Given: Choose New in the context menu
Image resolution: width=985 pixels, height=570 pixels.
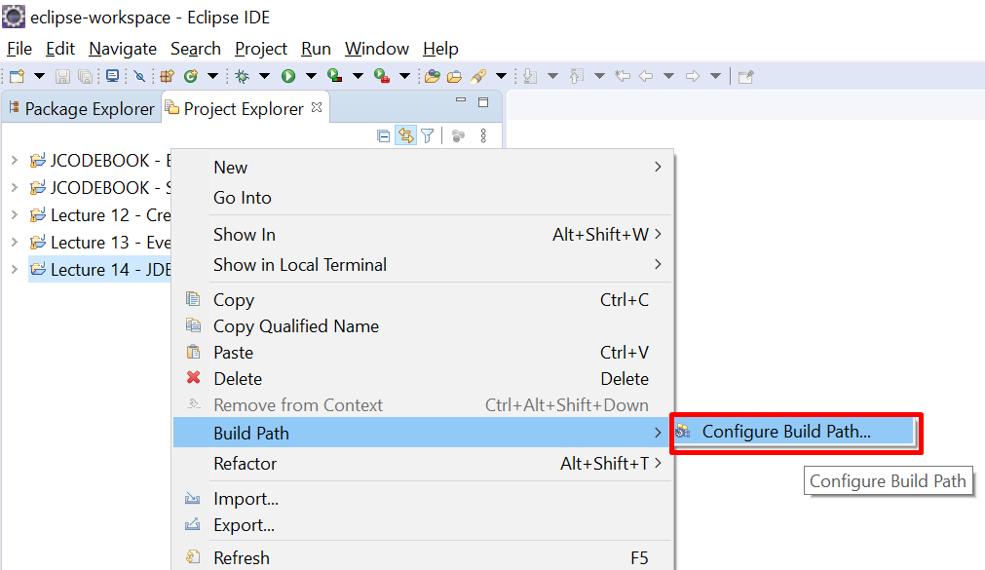Looking at the screenshot, I should pos(423,168).
